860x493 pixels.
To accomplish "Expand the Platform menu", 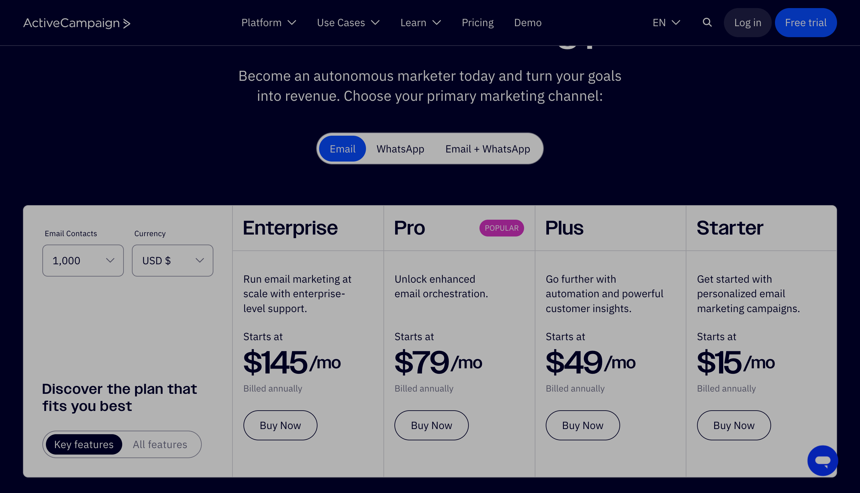I will pyautogui.click(x=269, y=23).
